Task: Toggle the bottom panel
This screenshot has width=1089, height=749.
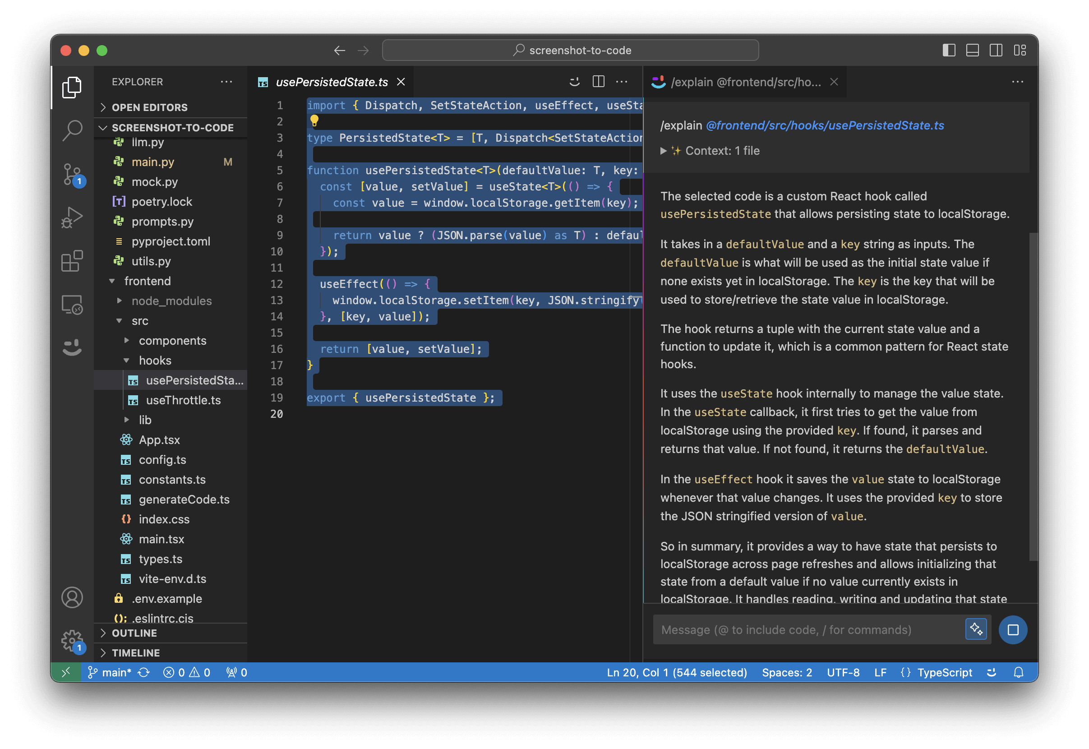Action: (973, 50)
